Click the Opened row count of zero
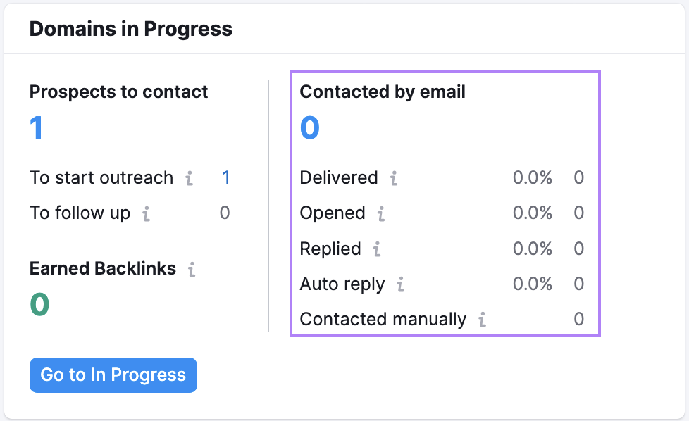This screenshot has width=689, height=421. (x=578, y=213)
